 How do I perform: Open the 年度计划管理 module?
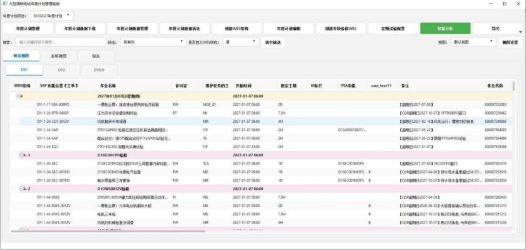pos(28,28)
